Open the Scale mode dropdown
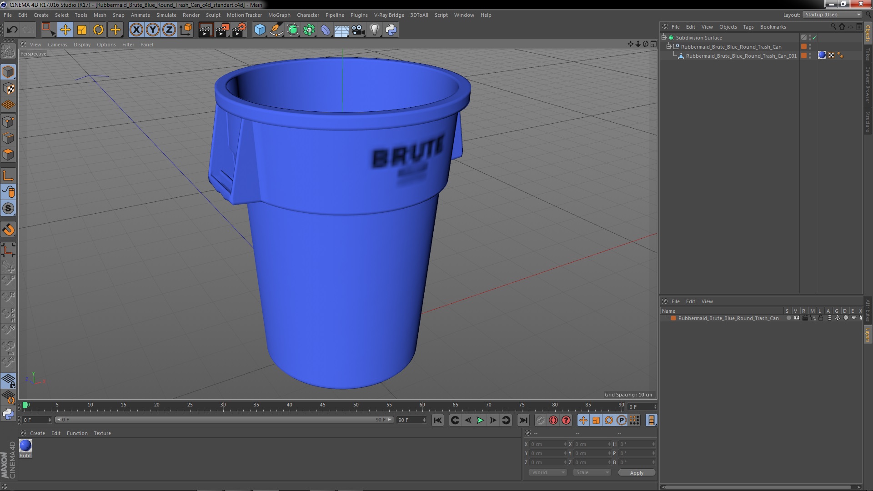The image size is (873, 491). click(592, 472)
